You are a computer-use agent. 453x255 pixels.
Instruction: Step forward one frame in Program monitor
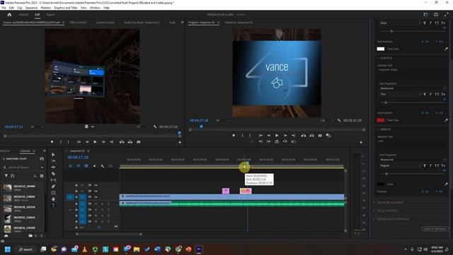285,135
